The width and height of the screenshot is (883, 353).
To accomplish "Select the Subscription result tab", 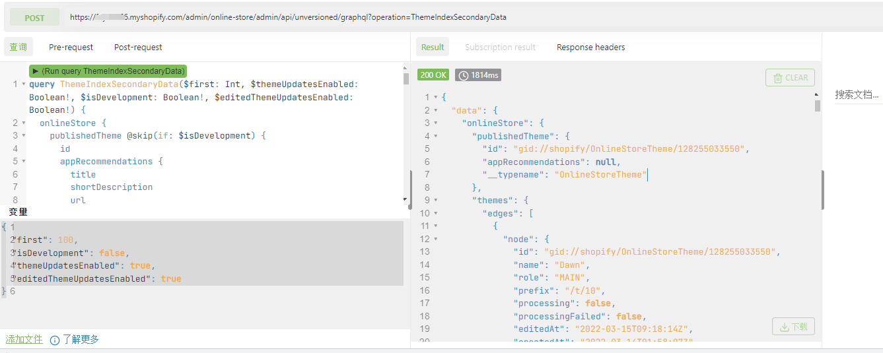I will click(500, 48).
